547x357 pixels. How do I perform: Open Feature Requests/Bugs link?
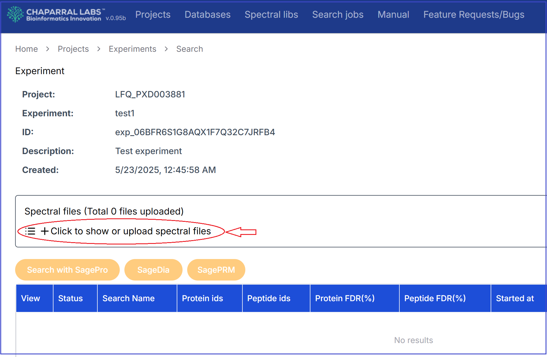(x=473, y=15)
